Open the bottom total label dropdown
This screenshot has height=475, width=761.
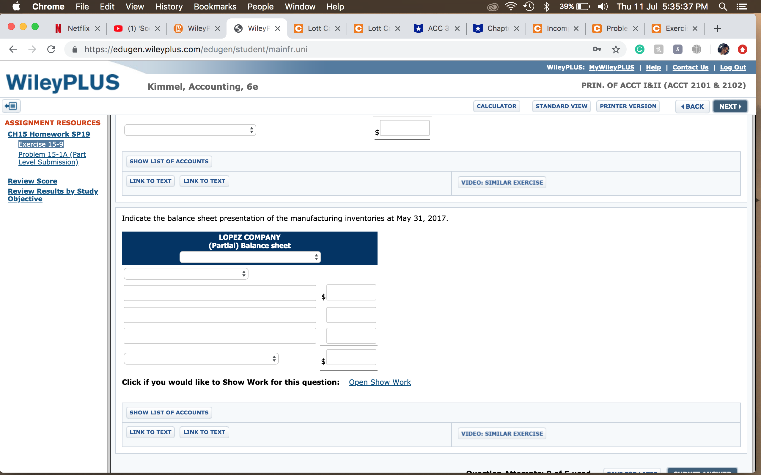pyautogui.click(x=201, y=358)
